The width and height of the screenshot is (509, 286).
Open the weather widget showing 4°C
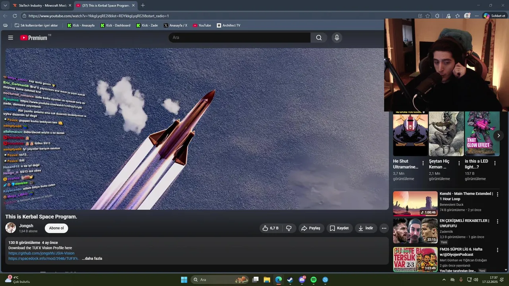pos(17,280)
